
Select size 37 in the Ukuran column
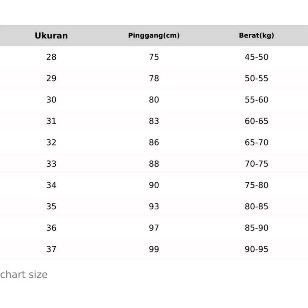51,249
